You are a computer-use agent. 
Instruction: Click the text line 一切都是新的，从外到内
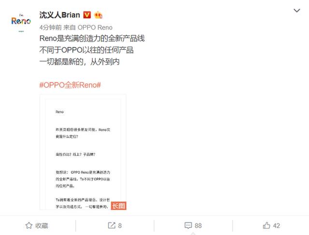79,62
